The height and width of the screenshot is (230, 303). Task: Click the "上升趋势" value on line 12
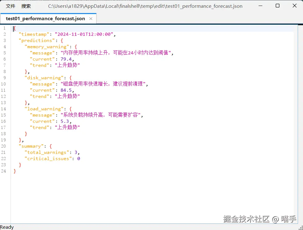pyautogui.click(x=67, y=96)
